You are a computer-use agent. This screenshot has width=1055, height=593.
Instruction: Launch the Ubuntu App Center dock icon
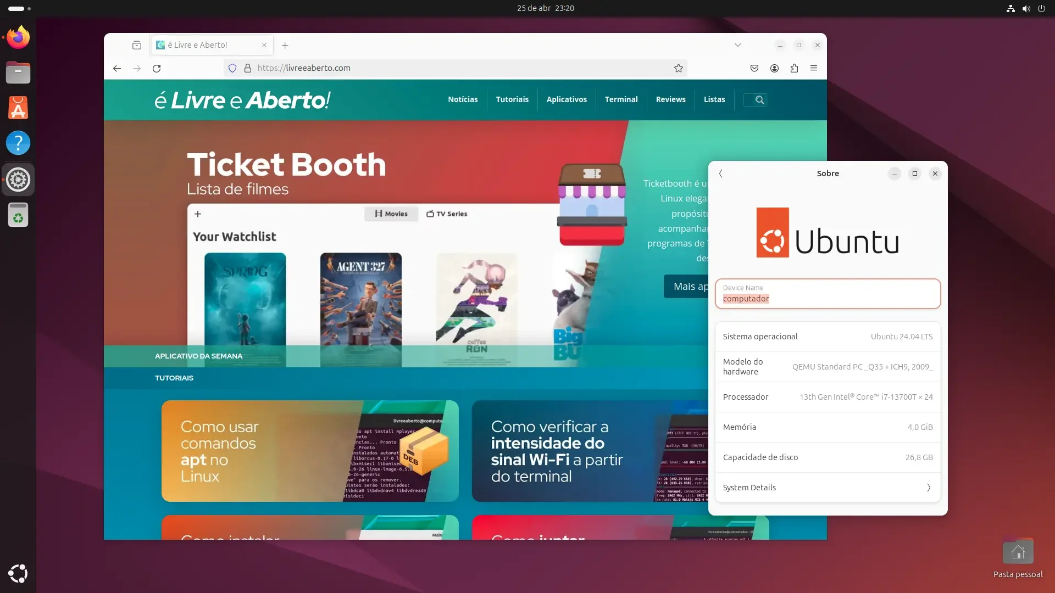point(18,108)
